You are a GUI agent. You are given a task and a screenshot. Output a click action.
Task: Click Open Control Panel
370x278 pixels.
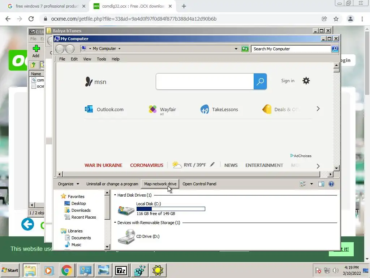199,184
